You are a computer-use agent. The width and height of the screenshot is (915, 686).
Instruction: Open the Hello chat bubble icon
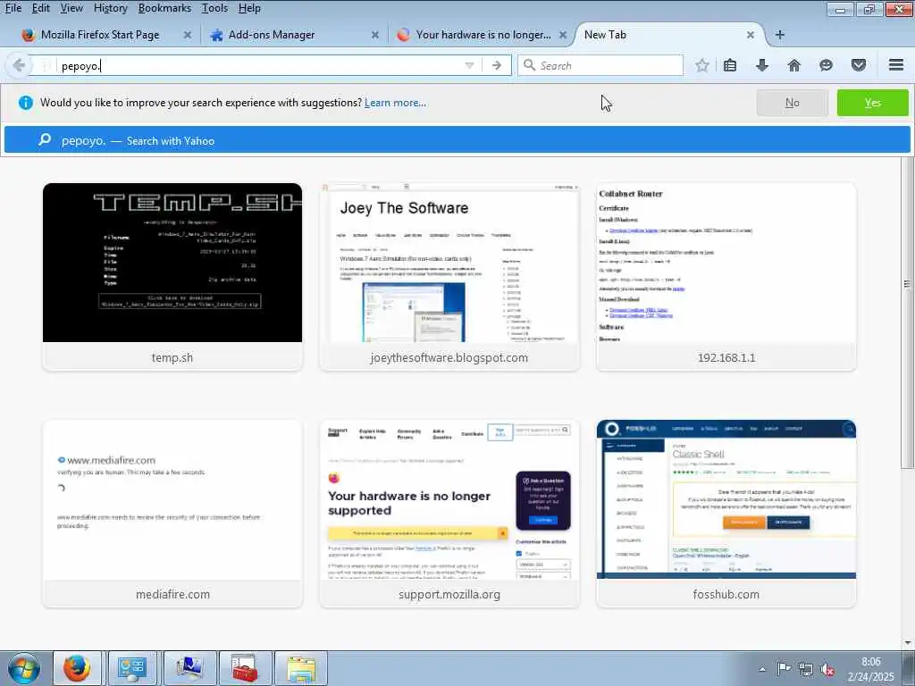826,65
